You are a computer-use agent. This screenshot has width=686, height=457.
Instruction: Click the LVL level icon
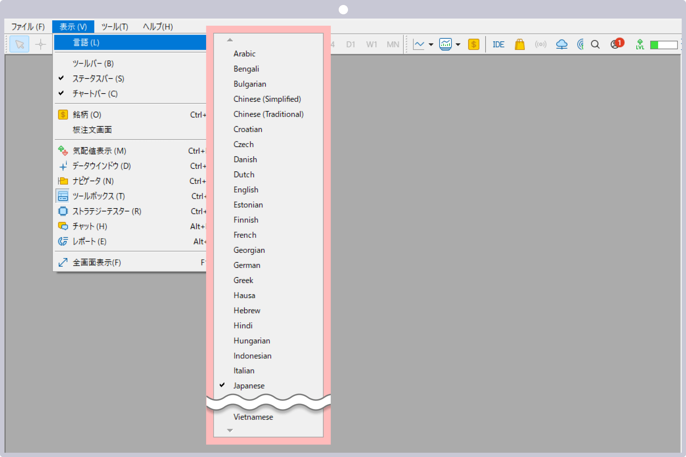[640, 45]
